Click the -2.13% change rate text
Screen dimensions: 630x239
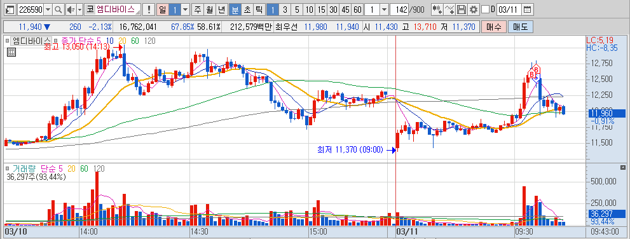point(100,27)
